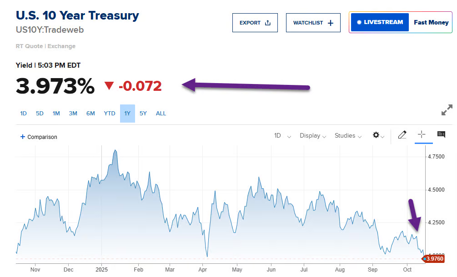This screenshot has height=277, width=457.
Task: Select the pencil drawing tool
Action: [x=402, y=135]
